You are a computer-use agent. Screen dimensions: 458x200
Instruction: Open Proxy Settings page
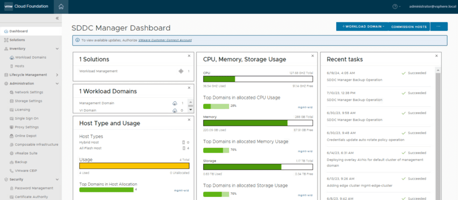(26, 127)
